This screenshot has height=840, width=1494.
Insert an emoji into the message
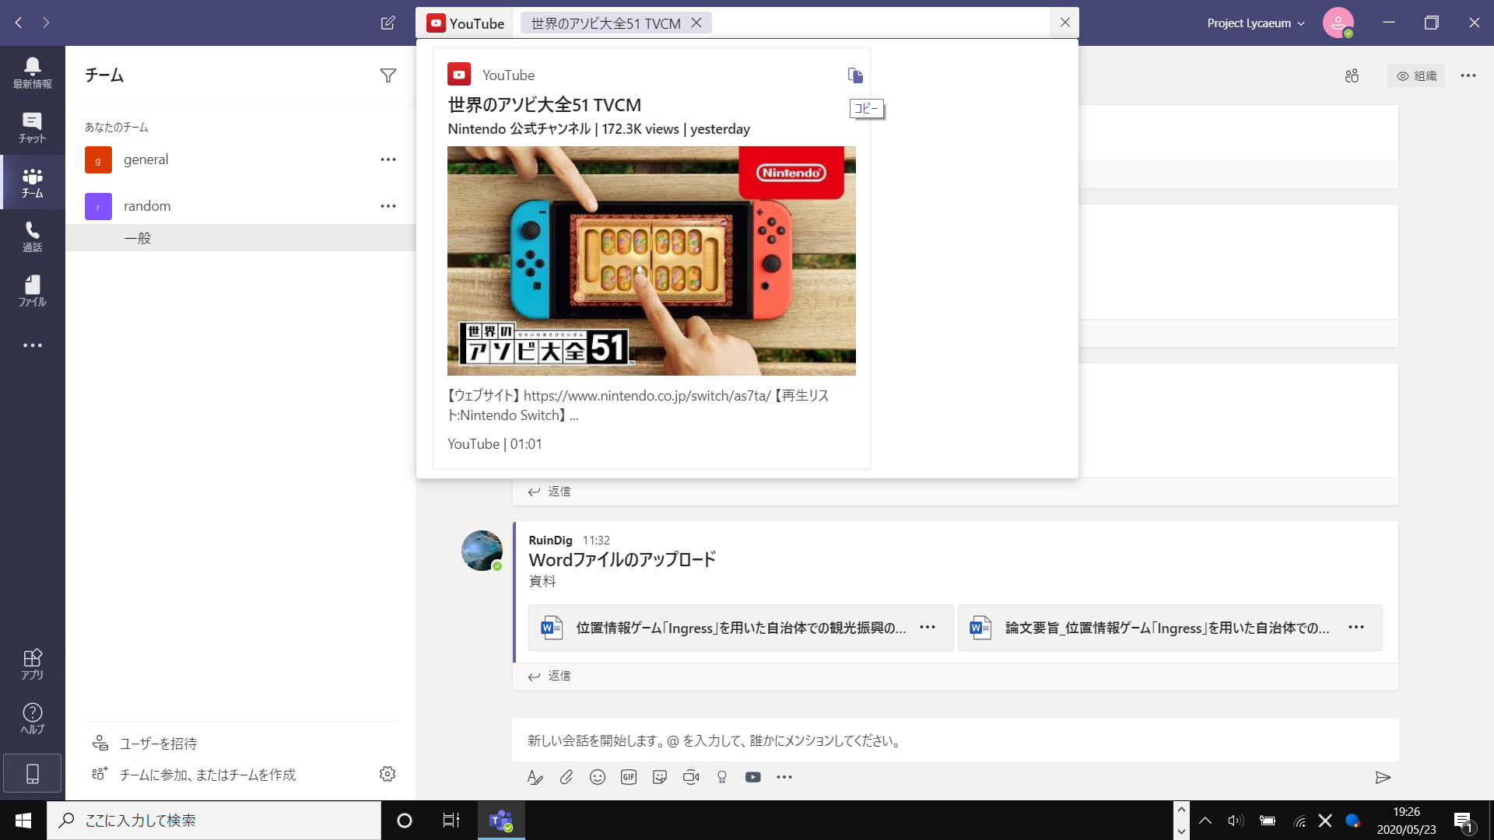point(598,776)
